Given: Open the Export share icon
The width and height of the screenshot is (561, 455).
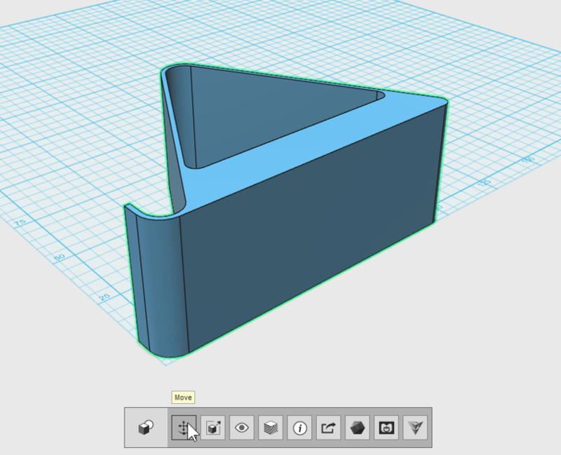Looking at the screenshot, I should point(330,428).
